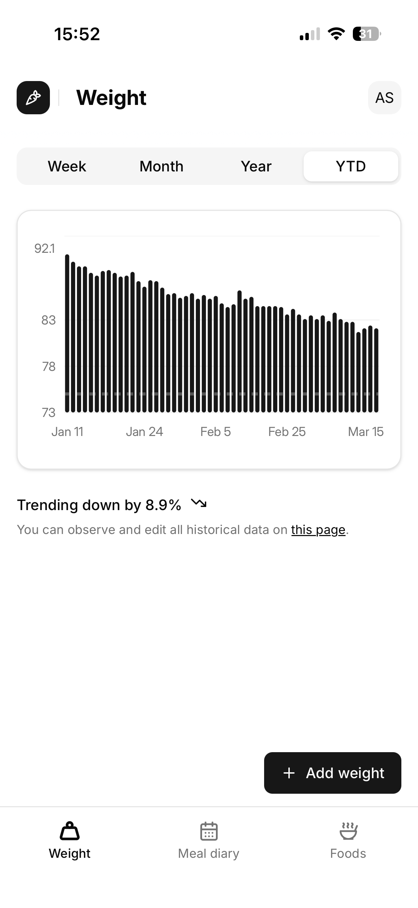
Task: Select the Year time range
Action: (256, 166)
